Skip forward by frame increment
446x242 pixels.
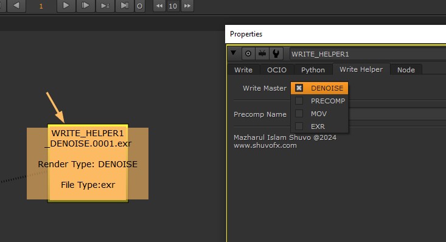pyautogui.click(x=187, y=6)
